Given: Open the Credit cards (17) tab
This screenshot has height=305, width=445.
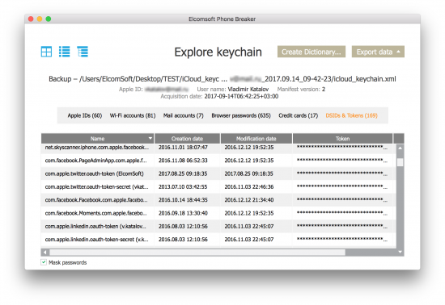Looking at the screenshot, I should point(299,115).
